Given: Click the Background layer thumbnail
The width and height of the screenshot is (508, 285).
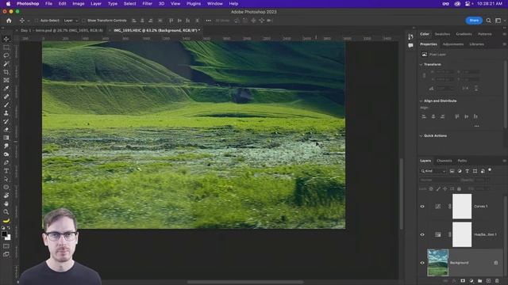Looking at the screenshot, I should click(437, 262).
